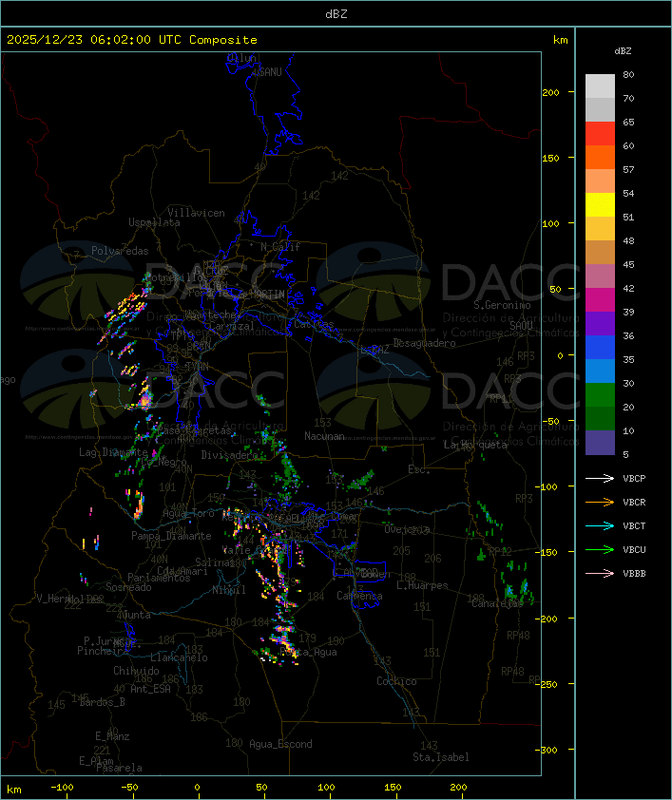Screen dimensions: 672x800
Task: Click the '80' legend scale value
Action: pos(628,74)
